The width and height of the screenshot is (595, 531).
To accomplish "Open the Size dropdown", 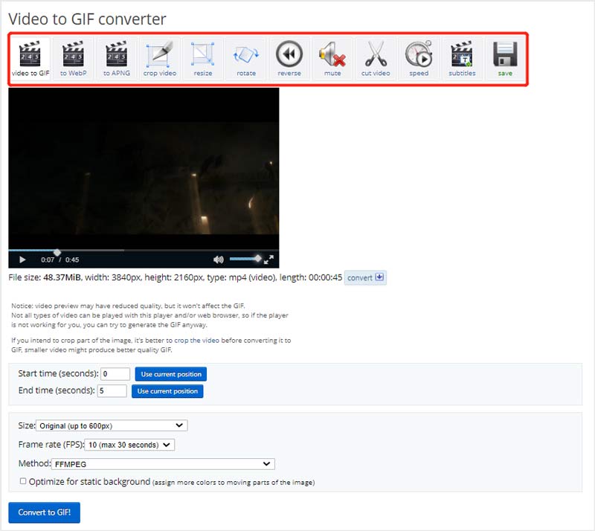I will (x=110, y=425).
